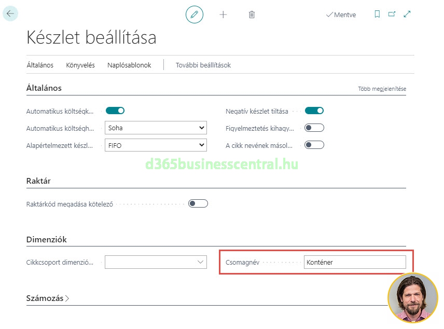Select the Könyvelés tab
Screen dimensions: 444x329
click(x=80, y=65)
